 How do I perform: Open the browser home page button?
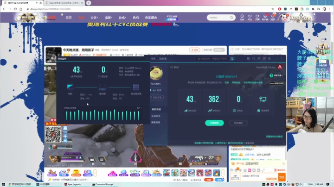tap(21, 9)
